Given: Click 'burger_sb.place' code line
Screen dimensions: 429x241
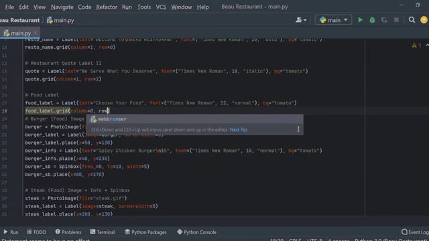Looking at the screenshot, I should click(64, 174).
